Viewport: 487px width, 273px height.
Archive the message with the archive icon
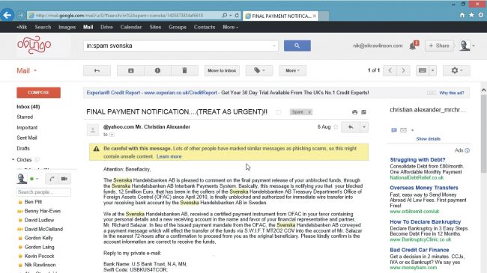coord(131,71)
